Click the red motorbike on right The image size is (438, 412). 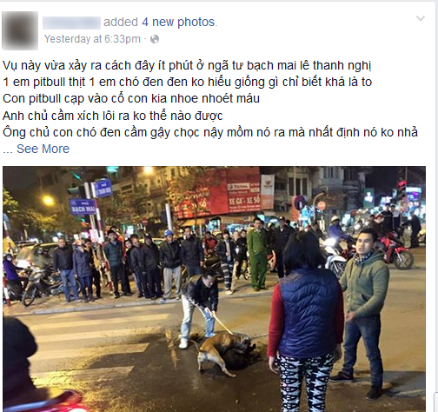point(395,252)
